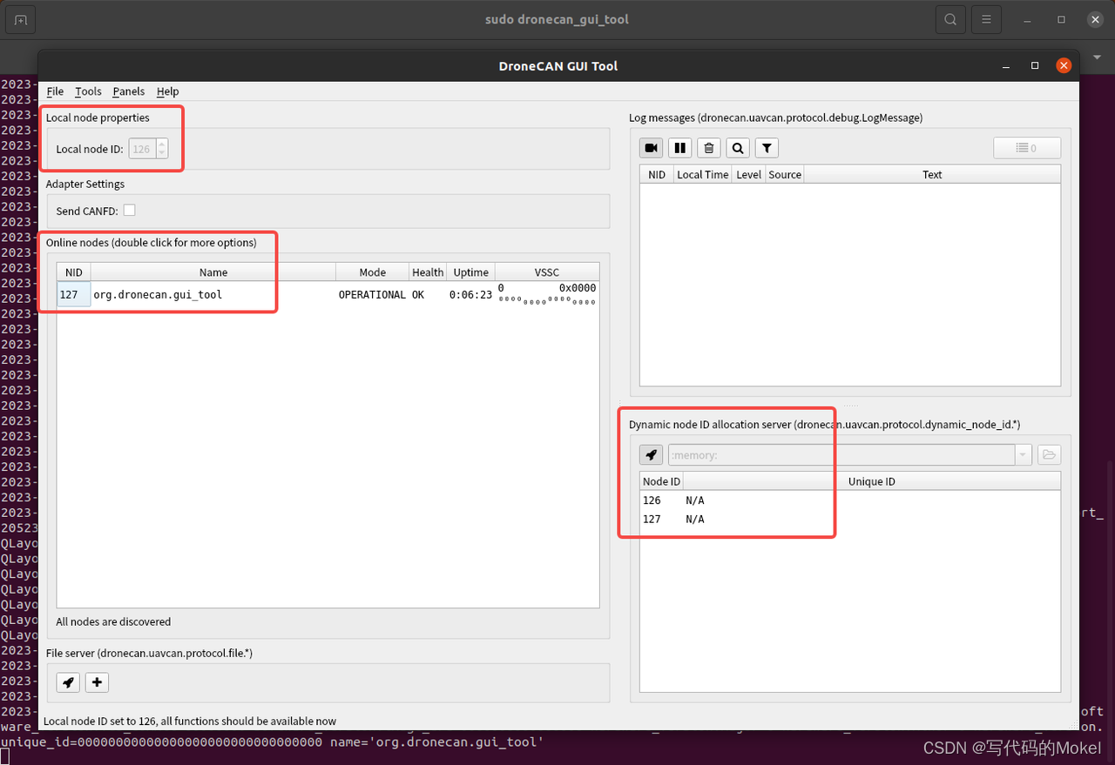Click the Health column header
1115x765 pixels.
click(428, 272)
